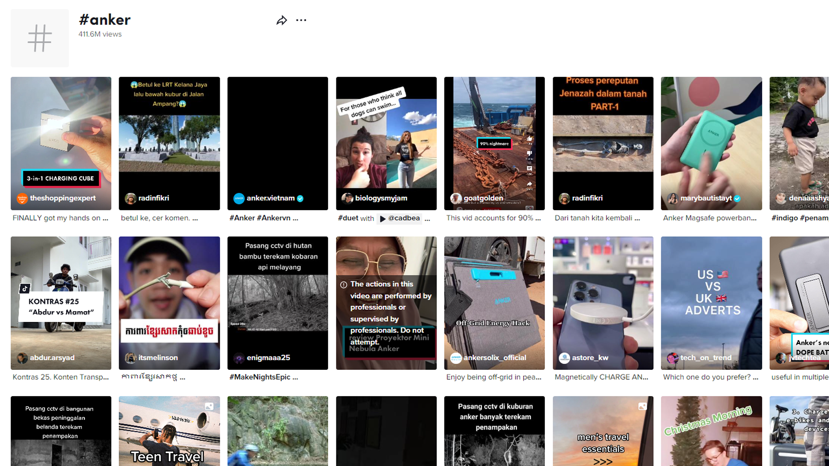829x466 pixels.
Task: Open the KONTRAS #25 motorcycle video
Action: pyautogui.click(x=61, y=298)
